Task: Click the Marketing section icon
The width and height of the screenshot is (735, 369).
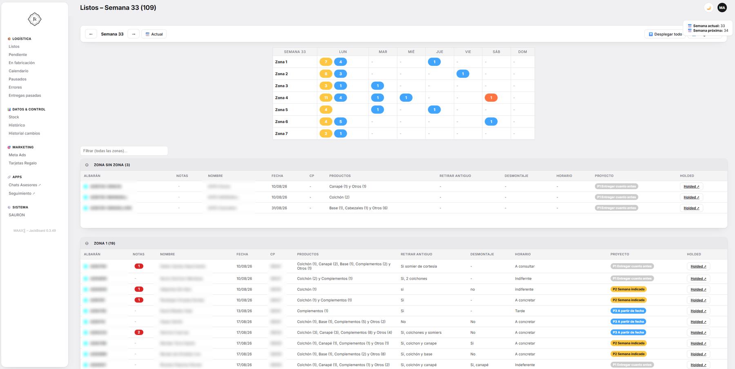Action: point(9,147)
